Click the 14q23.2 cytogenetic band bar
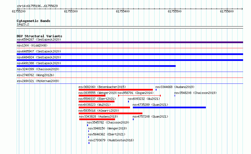This screenshot has width=251, height=154. point(130,27)
